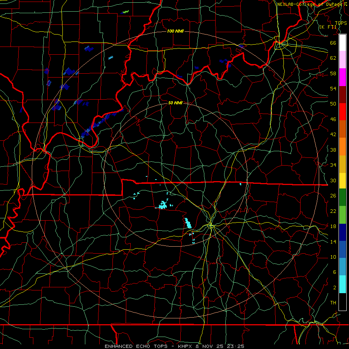Click the '26' scale value
349x349 pixels.
pyautogui.click(x=333, y=196)
